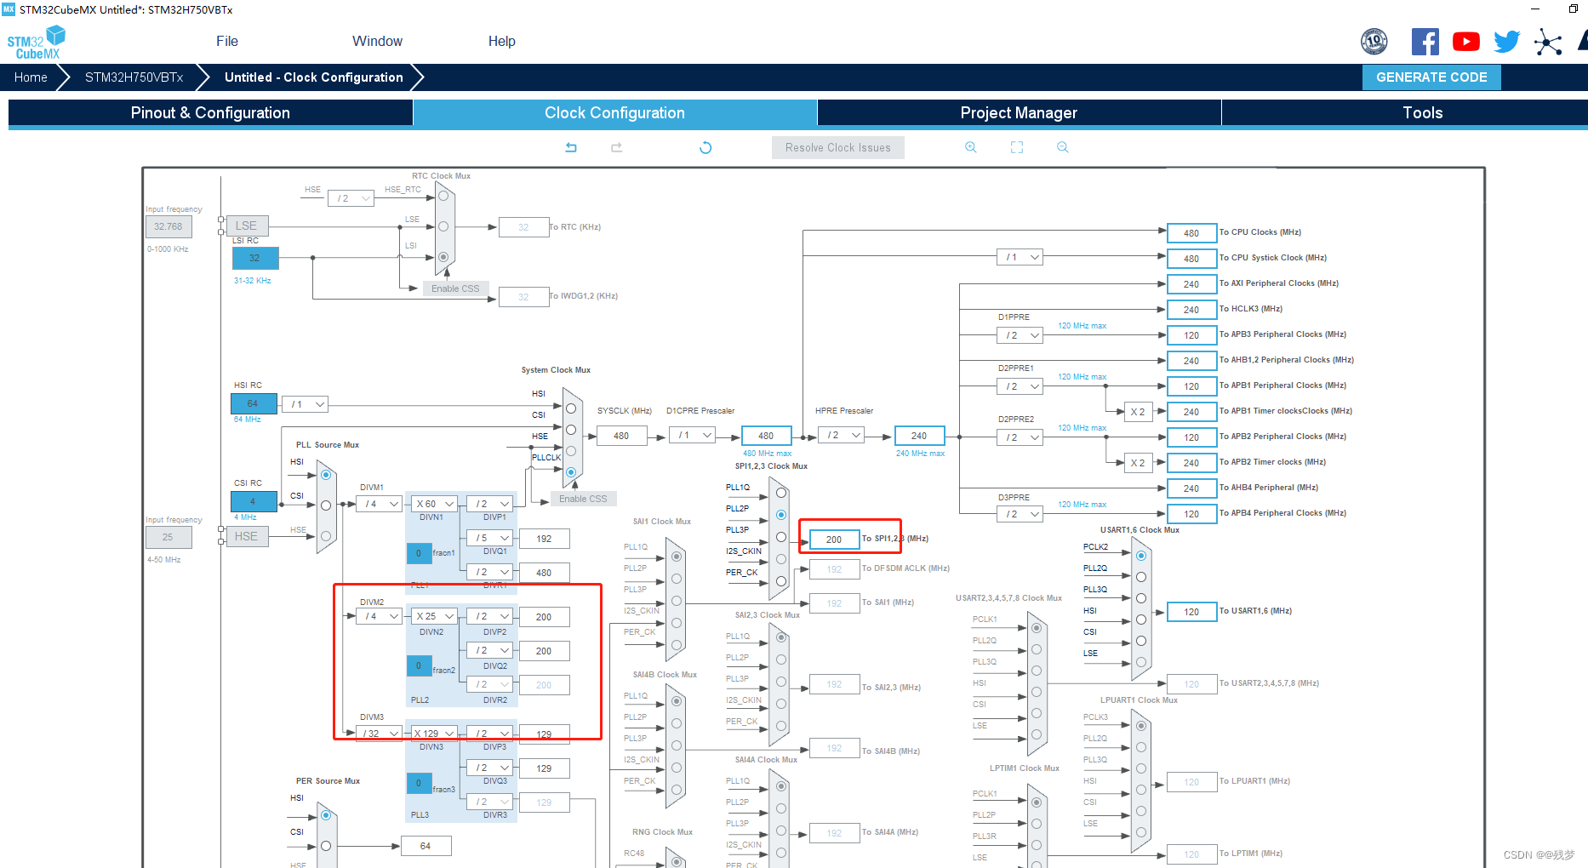Open the DIVN2 X25 multiplier dropdown
Image resolution: width=1588 pixels, height=868 pixels.
(x=435, y=616)
